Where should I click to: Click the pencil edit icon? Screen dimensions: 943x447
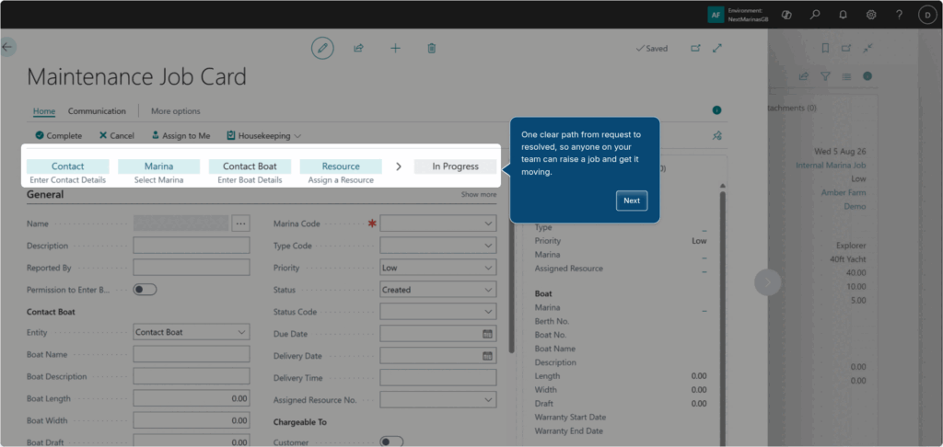pos(322,48)
